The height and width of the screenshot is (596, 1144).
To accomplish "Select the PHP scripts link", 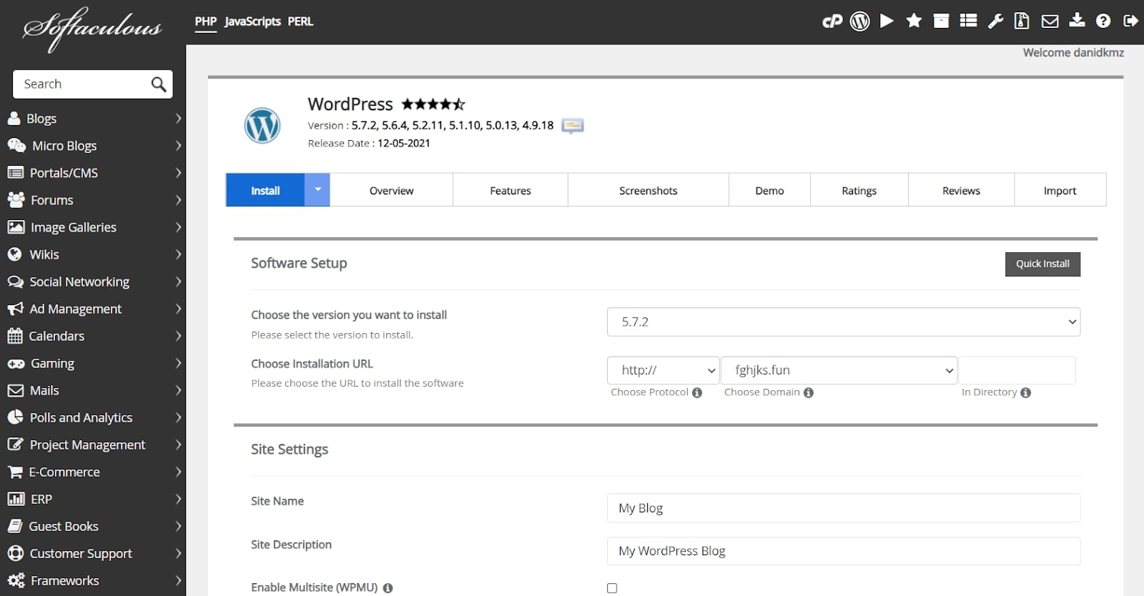I will 206,21.
